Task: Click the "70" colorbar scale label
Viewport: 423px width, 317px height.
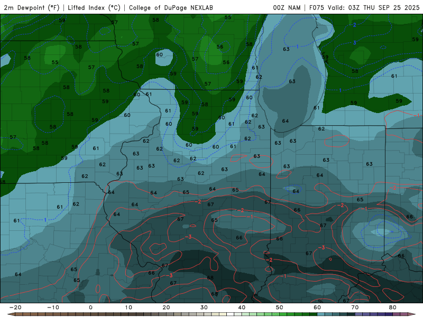Action: (355, 307)
